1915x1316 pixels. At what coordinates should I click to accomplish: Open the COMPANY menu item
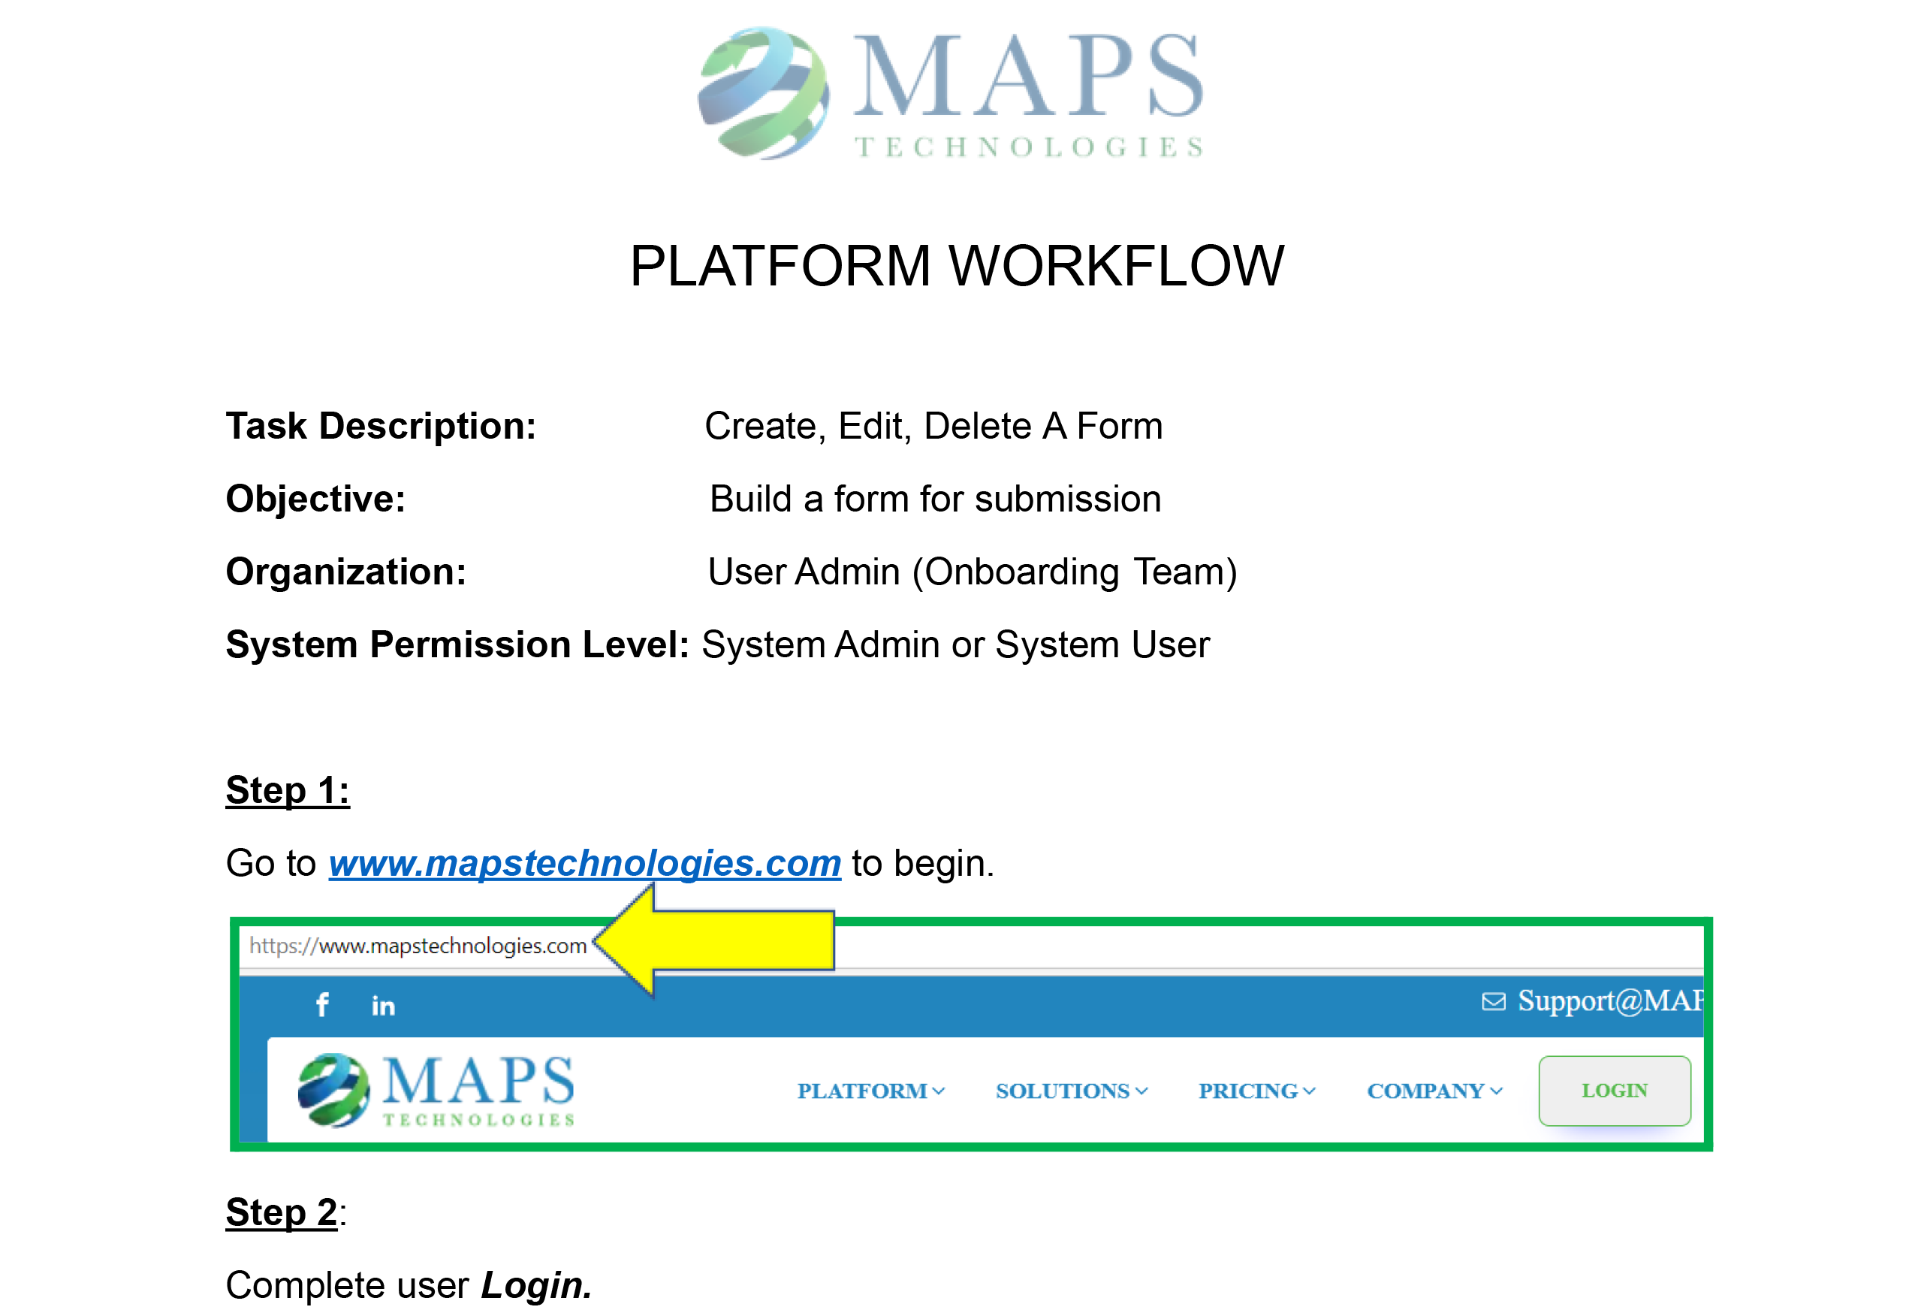point(1434,1090)
